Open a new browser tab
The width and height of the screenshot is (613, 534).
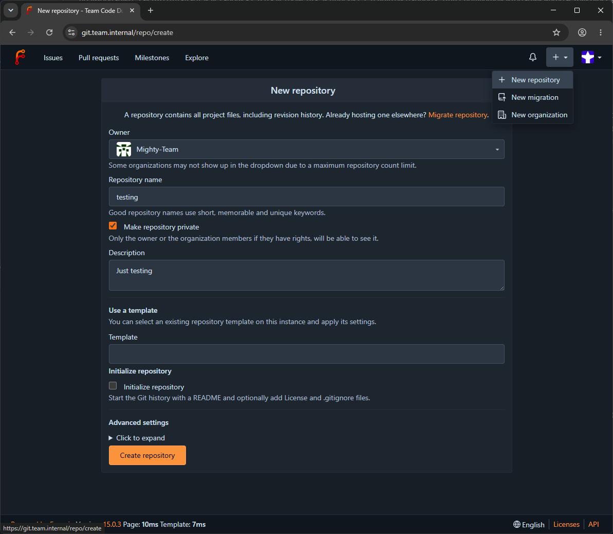151,11
